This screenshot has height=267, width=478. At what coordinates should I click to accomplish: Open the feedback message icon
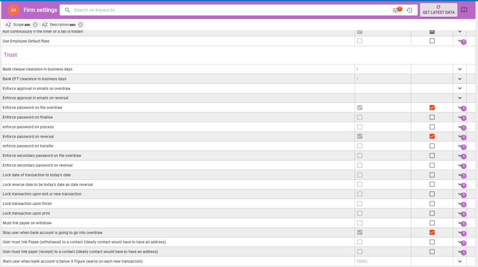464,10
